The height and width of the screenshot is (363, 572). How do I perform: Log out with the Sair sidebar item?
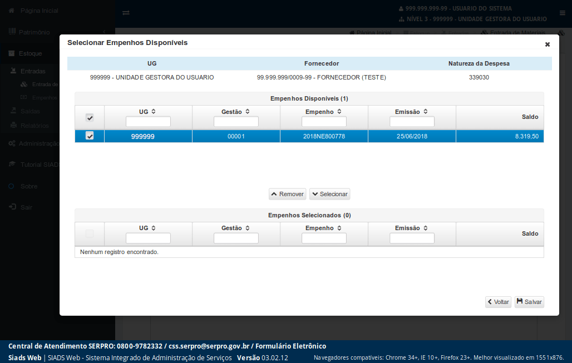[x=26, y=207]
